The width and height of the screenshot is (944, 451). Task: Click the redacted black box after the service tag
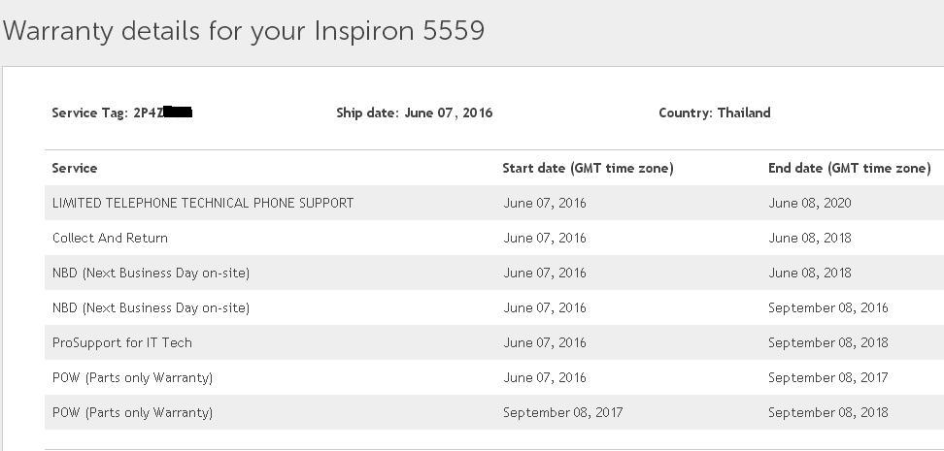(x=178, y=113)
